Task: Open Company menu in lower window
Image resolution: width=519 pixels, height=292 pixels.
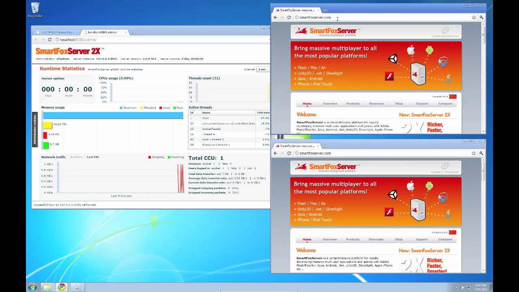Action: [445, 239]
